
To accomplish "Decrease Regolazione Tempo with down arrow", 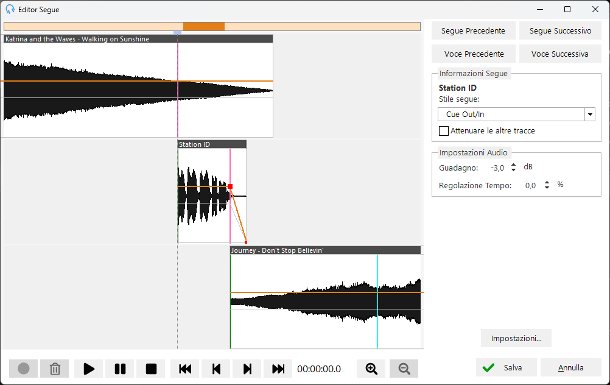I will click(547, 187).
